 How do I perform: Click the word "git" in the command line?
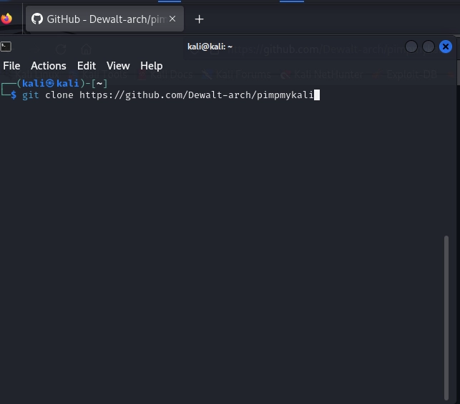31,95
